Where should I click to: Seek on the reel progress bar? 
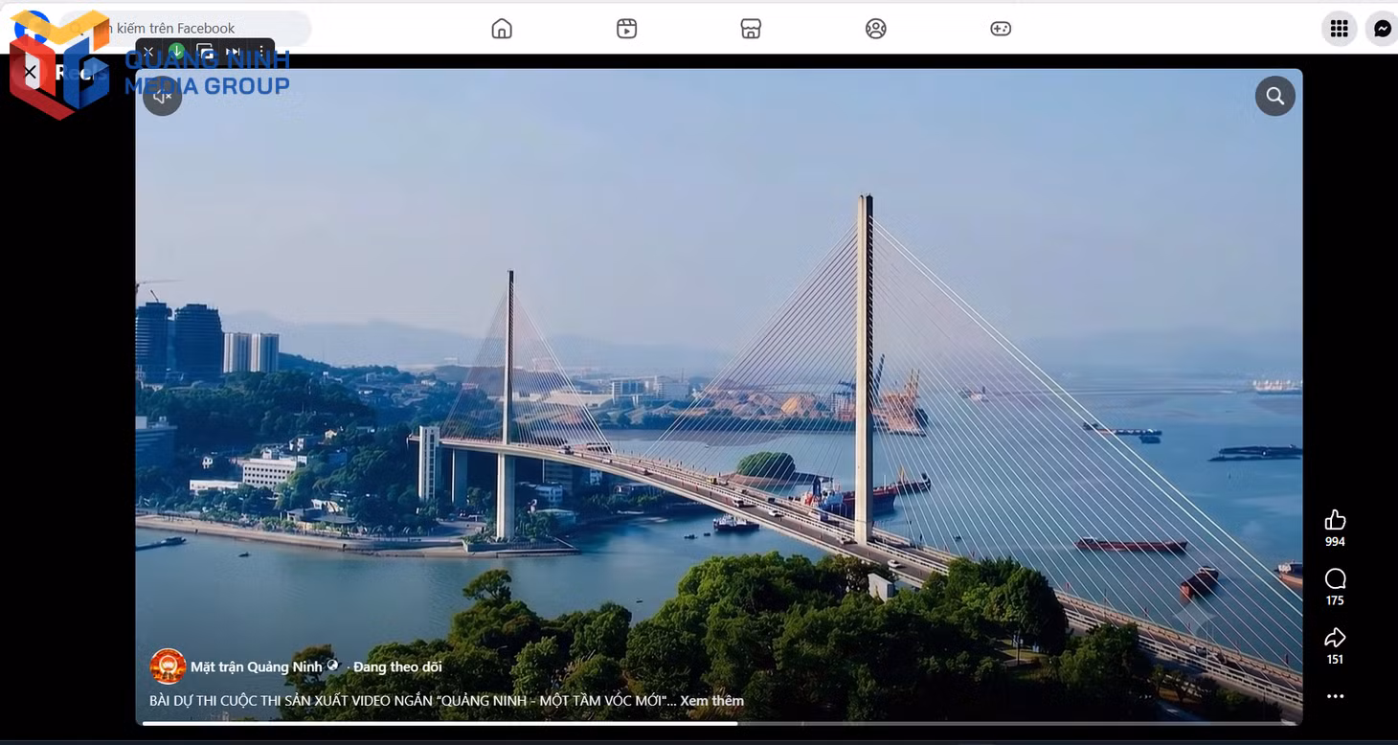pyautogui.click(x=718, y=723)
